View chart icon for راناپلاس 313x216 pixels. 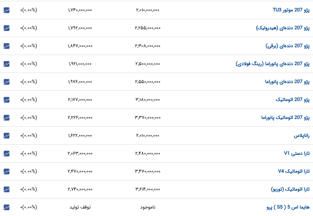(7, 136)
